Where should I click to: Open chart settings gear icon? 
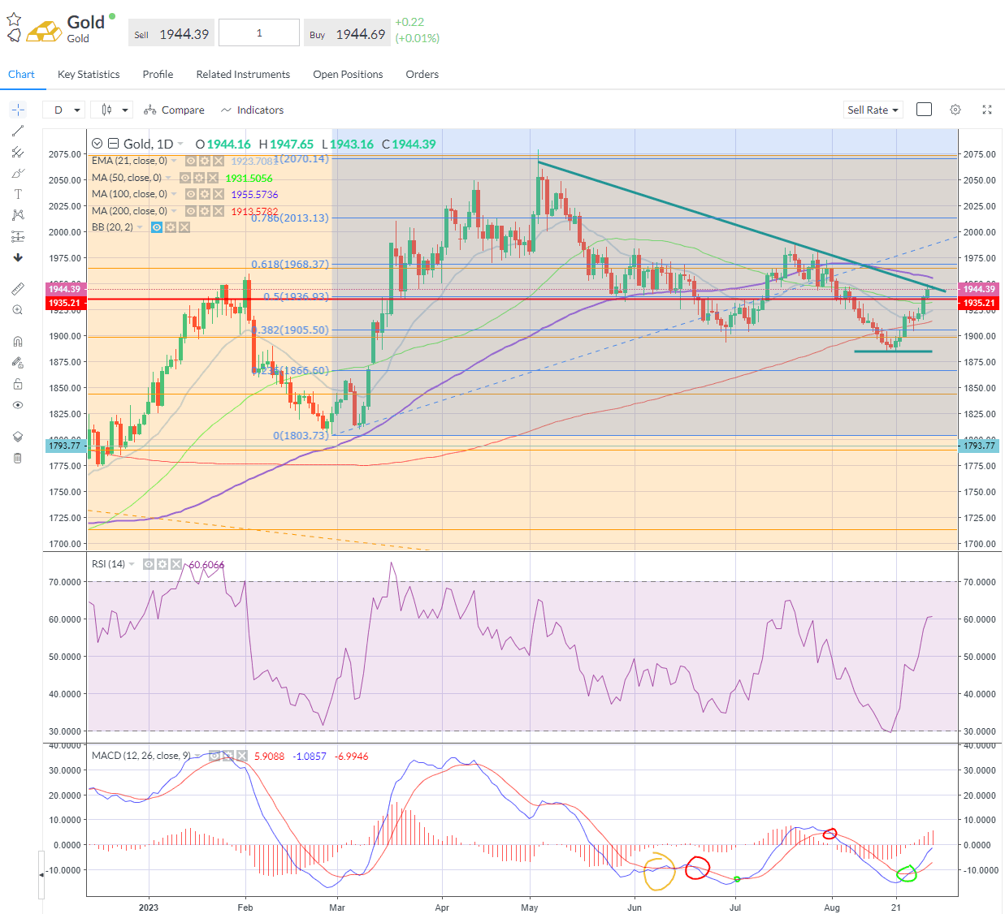(x=955, y=110)
